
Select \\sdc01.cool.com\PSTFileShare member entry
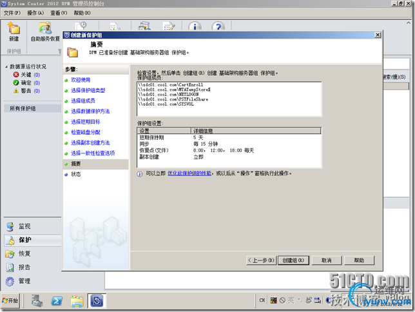(x=173, y=99)
